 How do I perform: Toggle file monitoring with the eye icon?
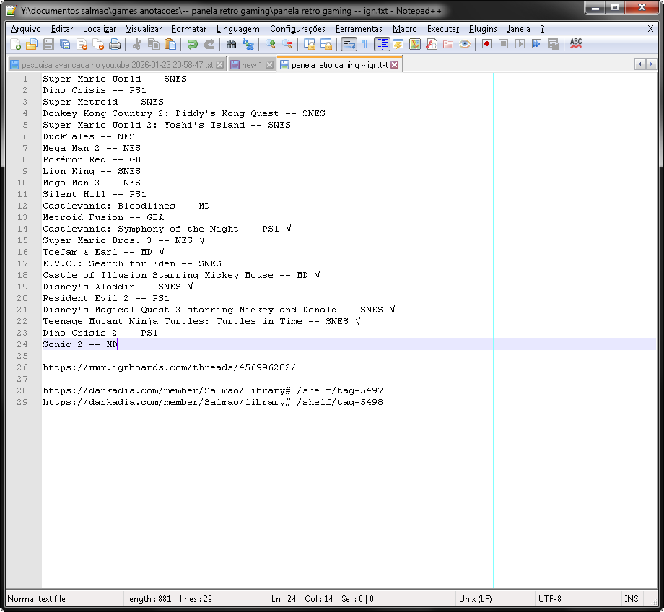[x=465, y=44]
